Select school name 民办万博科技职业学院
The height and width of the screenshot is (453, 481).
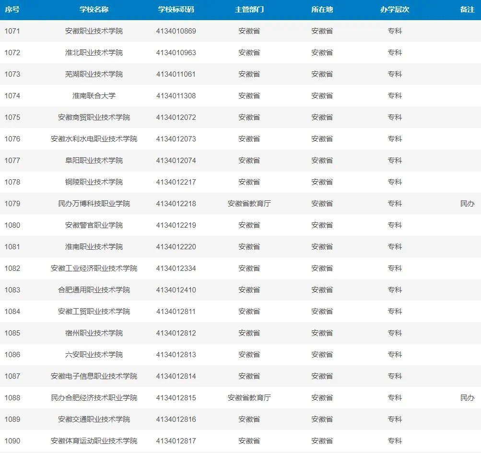coord(94,204)
